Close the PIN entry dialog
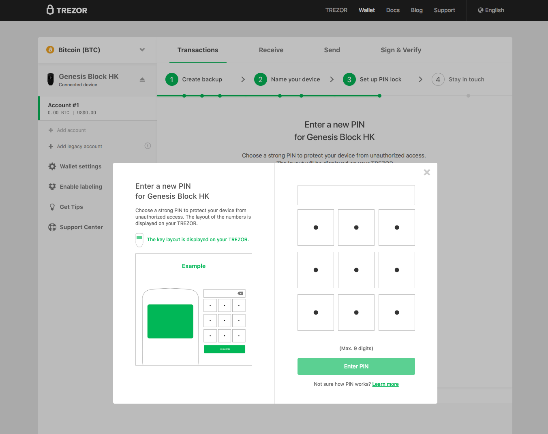 pyautogui.click(x=427, y=172)
